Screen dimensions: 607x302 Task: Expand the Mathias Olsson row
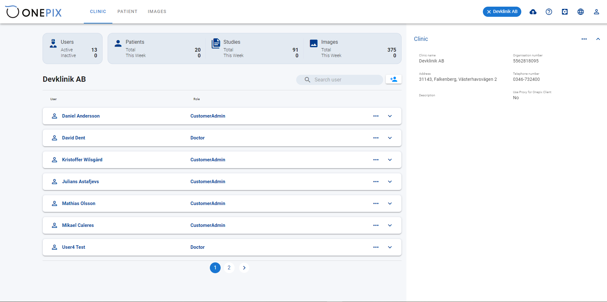tap(390, 203)
